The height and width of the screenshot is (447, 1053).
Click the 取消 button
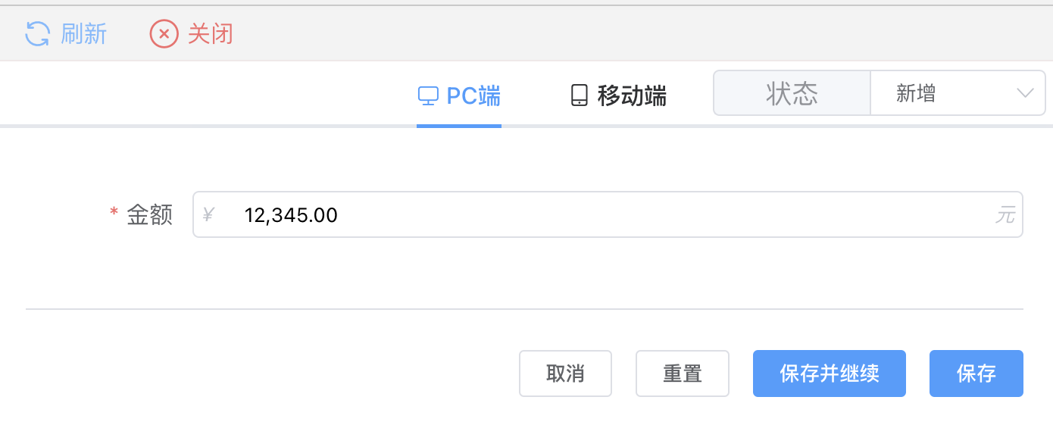(x=565, y=374)
